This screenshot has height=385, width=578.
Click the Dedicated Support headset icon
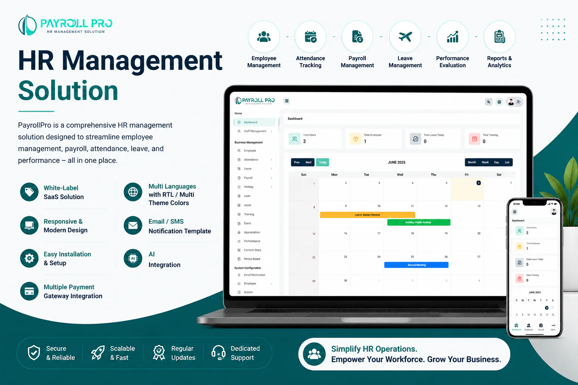[x=218, y=353]
